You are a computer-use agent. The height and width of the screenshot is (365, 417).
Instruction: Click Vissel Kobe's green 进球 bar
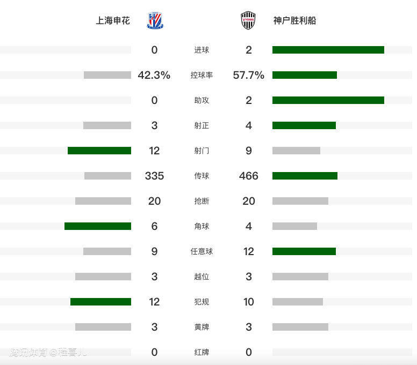click(x=328, y=50)
